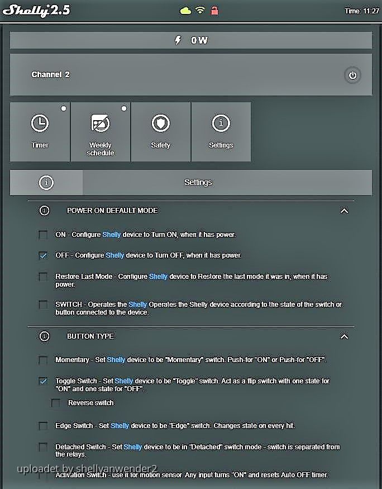The image size is (382, 489).
Task: Collapse the Power On Default Mode section
Action: 344,211
